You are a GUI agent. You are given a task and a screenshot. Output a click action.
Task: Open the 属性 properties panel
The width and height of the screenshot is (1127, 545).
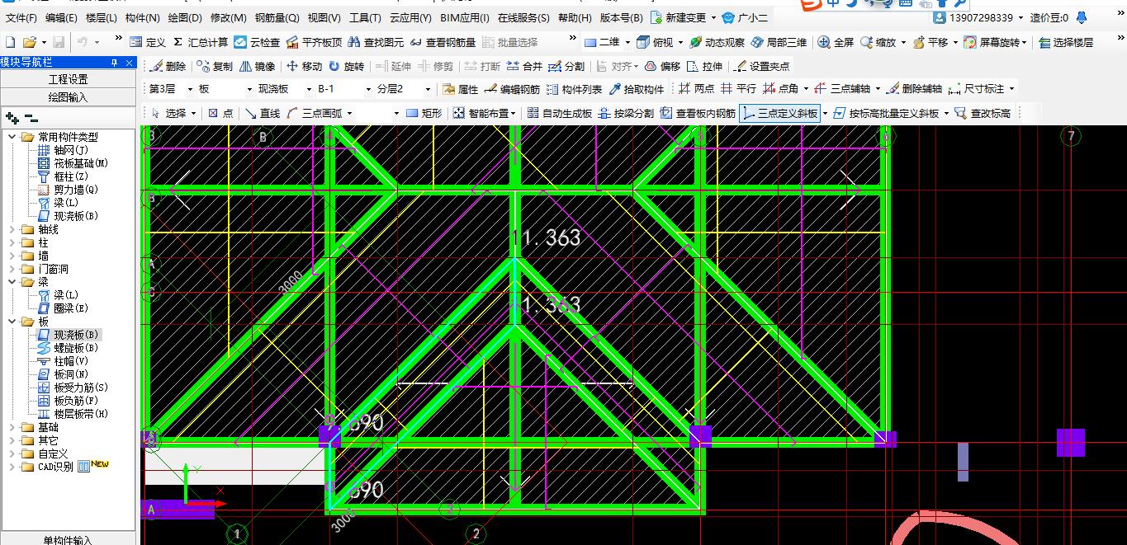click(461, 89)
